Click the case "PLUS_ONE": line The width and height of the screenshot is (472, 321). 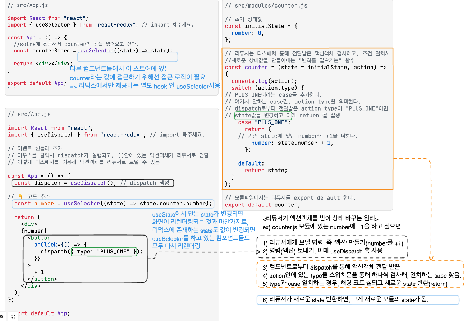click(x=264, y=122)
